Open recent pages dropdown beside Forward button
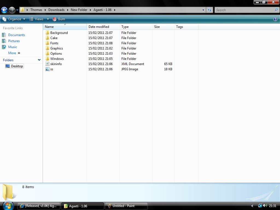The width and height of the screenshot is (280, 210). point(17,10)
